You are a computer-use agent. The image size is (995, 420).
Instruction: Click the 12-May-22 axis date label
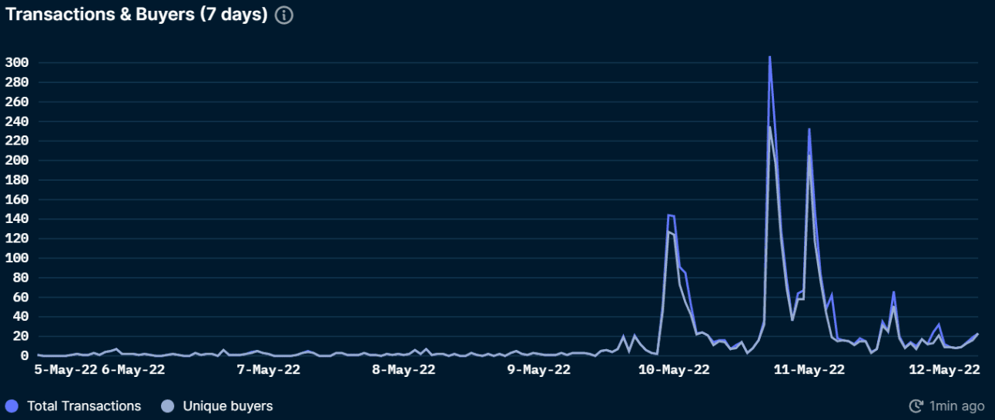point(945,370)
